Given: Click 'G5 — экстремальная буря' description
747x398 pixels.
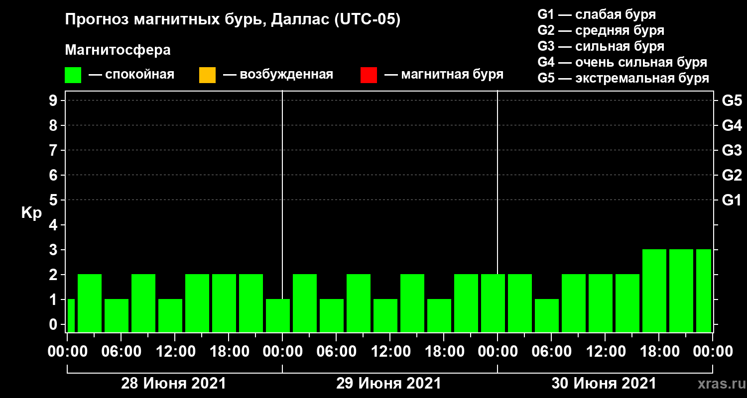Looking at the screenshot, I should pos(623,78).
